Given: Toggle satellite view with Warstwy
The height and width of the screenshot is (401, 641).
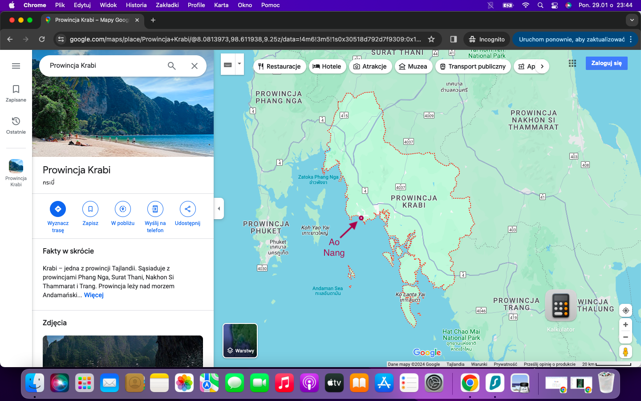Looking at the screenshot, I should tap(240, 341).
